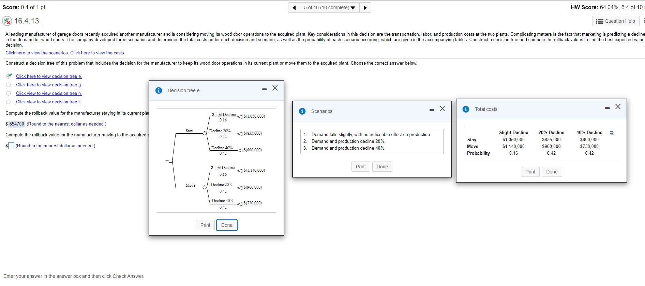Click 'Click here to view the costs' link
This screenshot has width=645, height=286.
coord(98,53)
